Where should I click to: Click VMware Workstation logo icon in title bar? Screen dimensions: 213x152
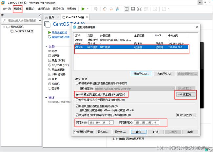click(x=3, y=2)
